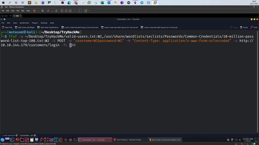Click Paste in Konsole toolbar
Image resolution: width=259 pixels, height=145 pixels.
tap(244, 27)
